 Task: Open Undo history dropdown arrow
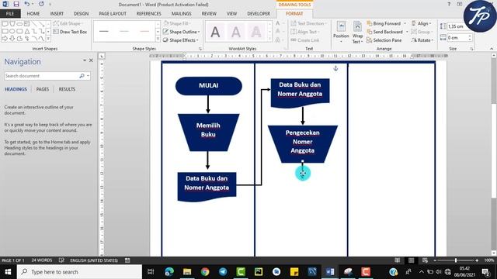[x=33, y=4]
